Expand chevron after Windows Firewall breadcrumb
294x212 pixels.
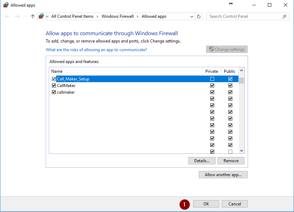(138, 17)
